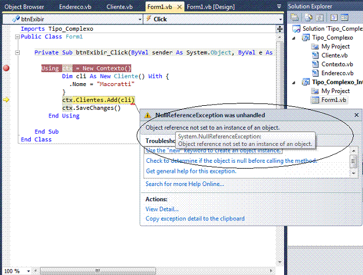Click Copy exception detail to the clipboard

tap(195, 219)
